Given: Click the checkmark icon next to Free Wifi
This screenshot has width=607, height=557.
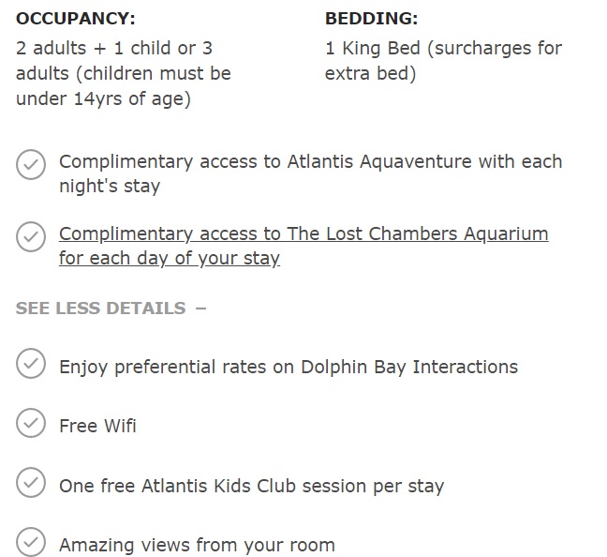Looking at the screenshot, I should [x=31, y=423].
